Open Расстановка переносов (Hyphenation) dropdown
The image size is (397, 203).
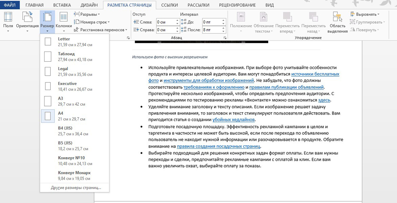click(x=101, y=30)
